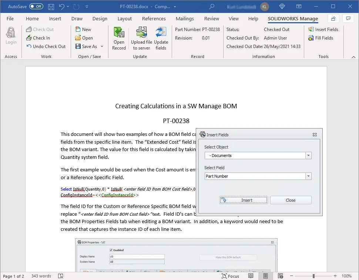The width and height of the screenshot is (359, 280).
Task: Click the Update fields icon
Action: [161, 33]
